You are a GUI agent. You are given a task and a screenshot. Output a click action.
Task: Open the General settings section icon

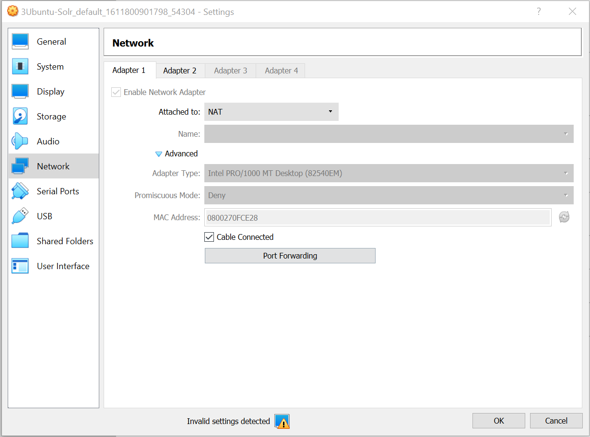[x=20, y=41]
